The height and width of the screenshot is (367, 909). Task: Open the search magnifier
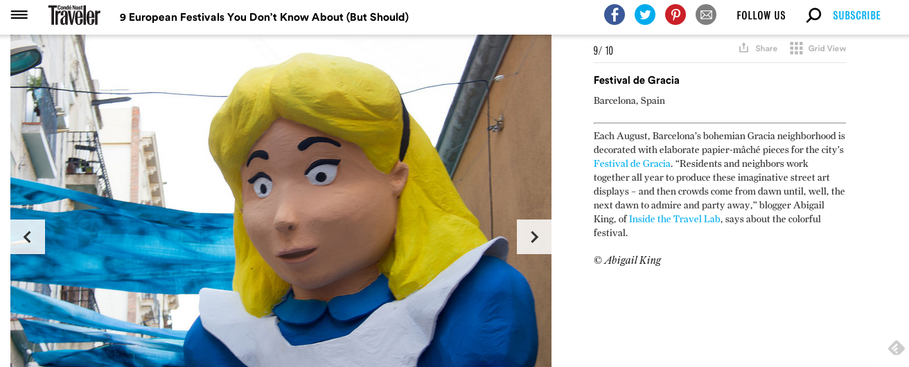pos(814,15)
